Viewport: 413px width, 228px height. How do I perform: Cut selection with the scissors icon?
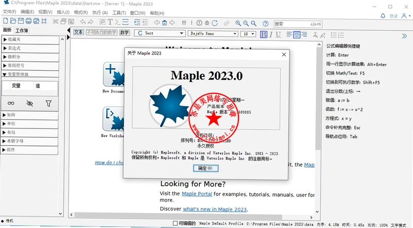[x=55, y=21]
